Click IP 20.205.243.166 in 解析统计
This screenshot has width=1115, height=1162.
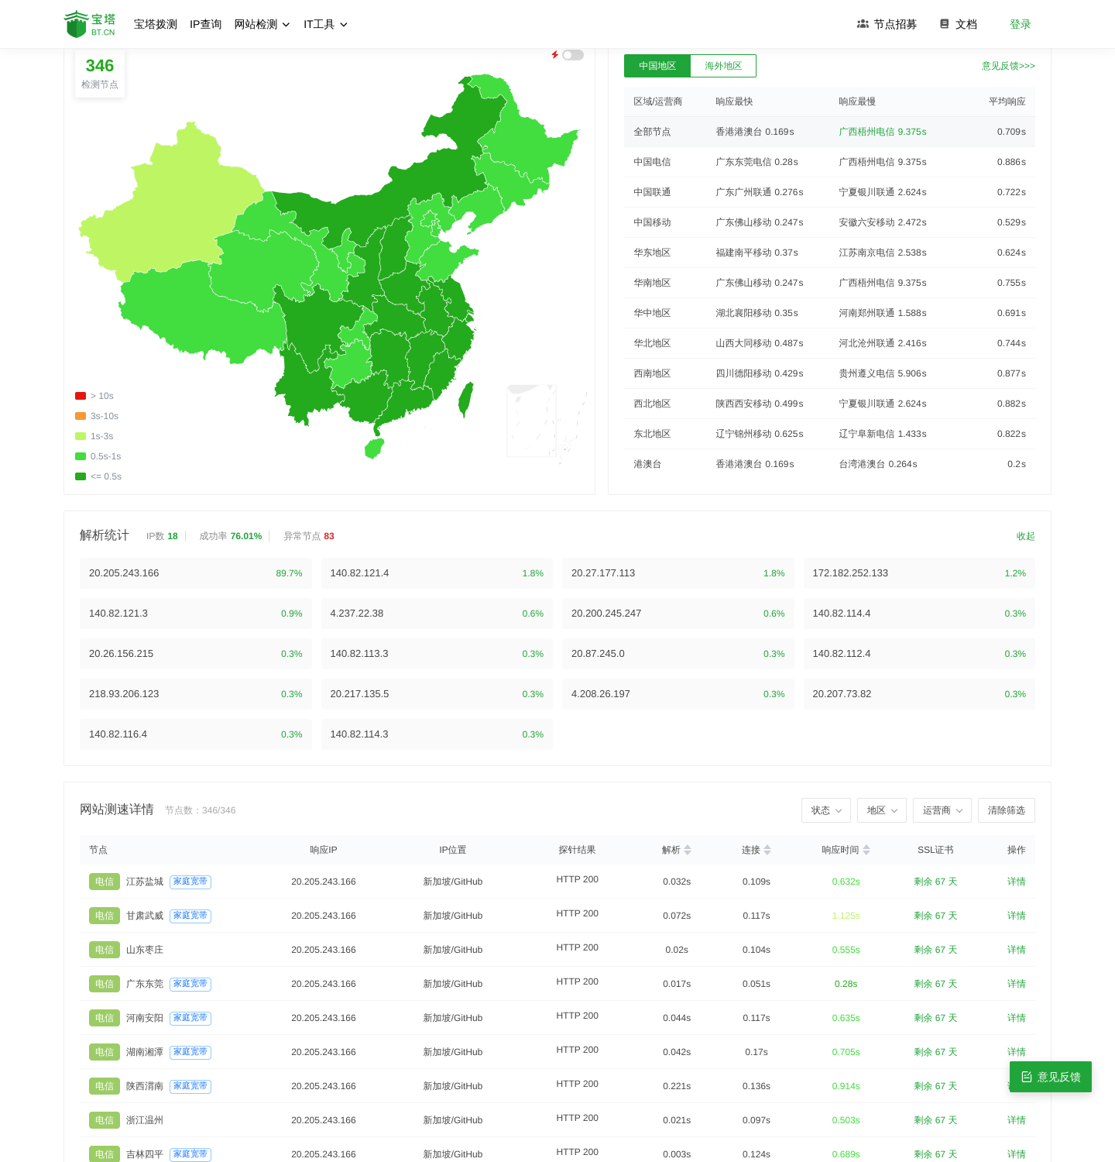(x=124, y=573)
